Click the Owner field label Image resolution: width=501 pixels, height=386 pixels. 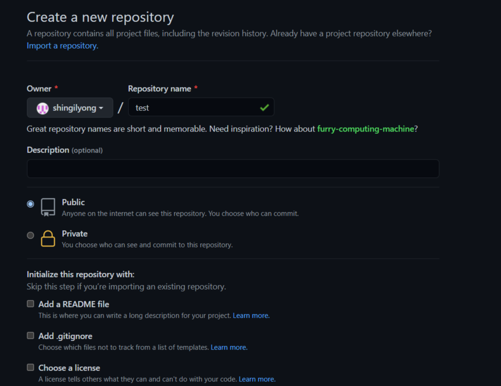(39, 89)
